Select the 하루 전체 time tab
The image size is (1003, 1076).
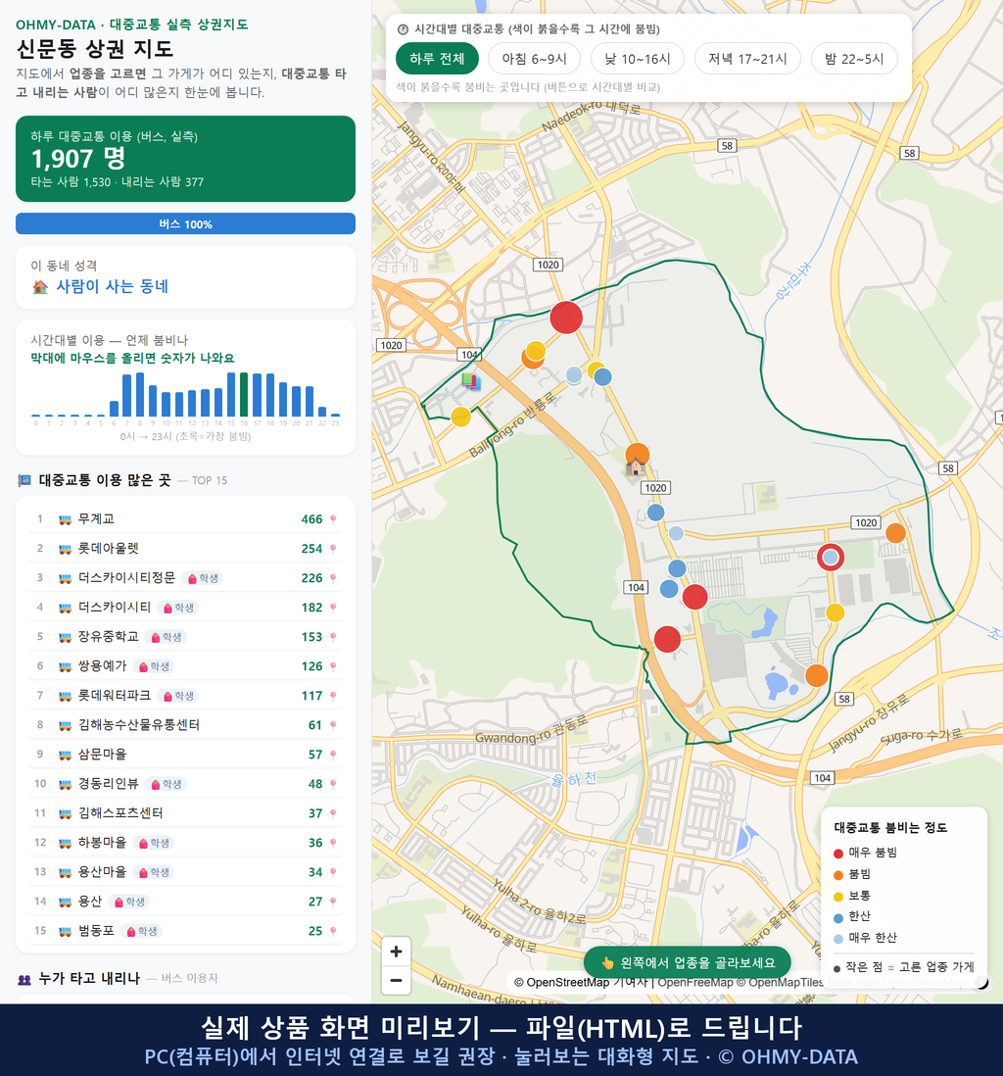tap(437, 59)
